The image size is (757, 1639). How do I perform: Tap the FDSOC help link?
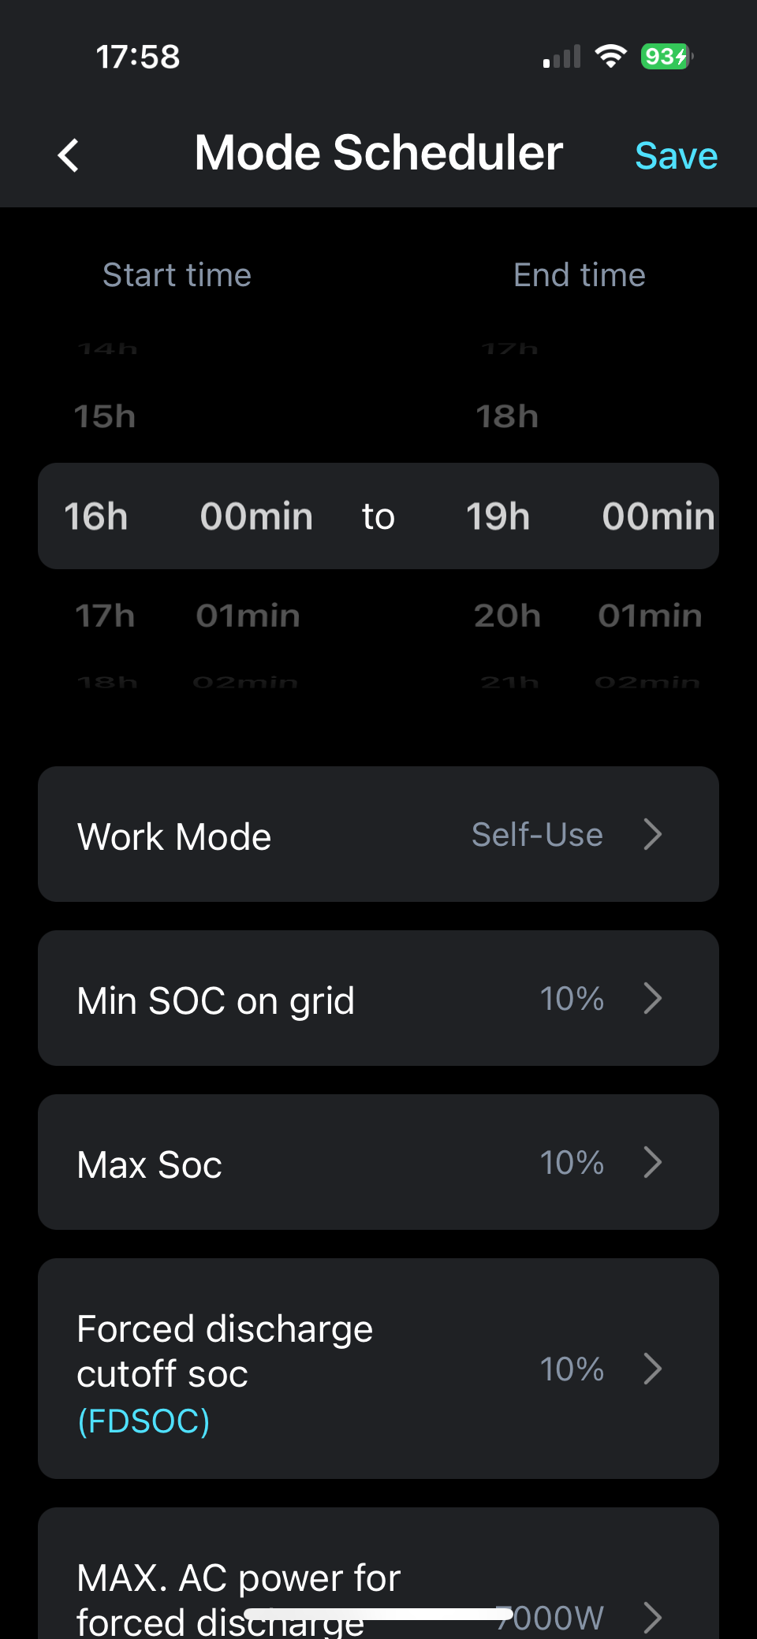(144, 1421)
